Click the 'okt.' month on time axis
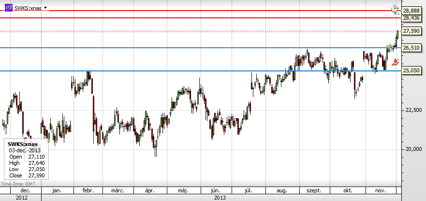 tap(348, 191)
